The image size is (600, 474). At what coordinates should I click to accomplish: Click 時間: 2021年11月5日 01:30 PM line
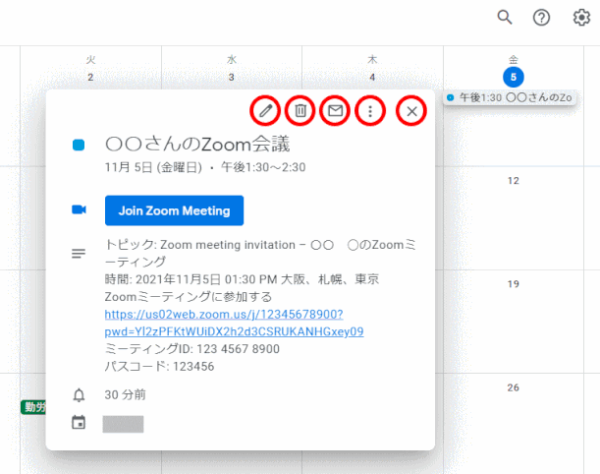click(x=242, y=279)
